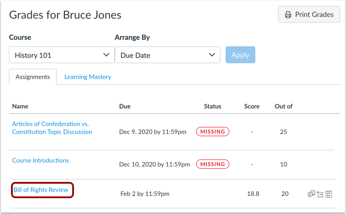
Task: Open the Bill of Rights Review link
Action: (x=41, y=190)
